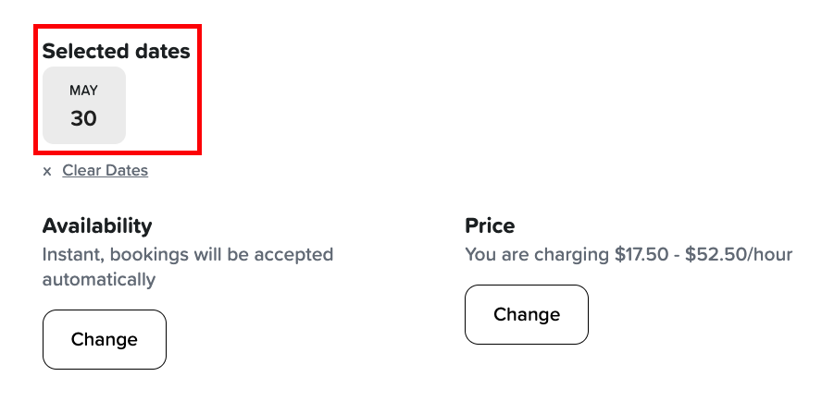Screen dimensions: 822x401
Task: Click the Selected dates heading
Action: (x=116, y=52)
